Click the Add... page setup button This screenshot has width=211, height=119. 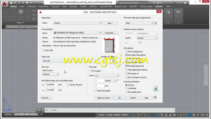pos(110,23)
